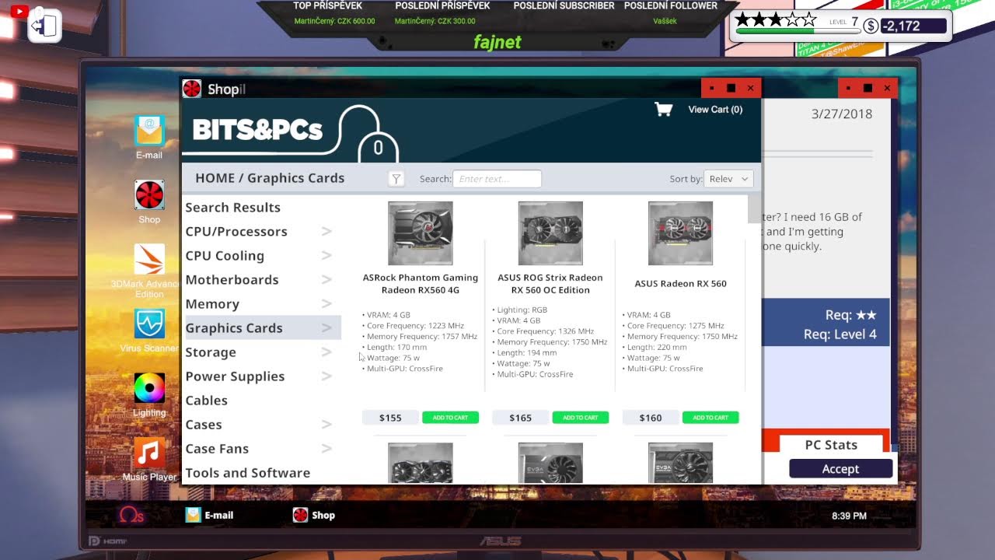Click the -2,172 money balance
The height and width of the screenshot is (560, 995).
click(x=914, y=26)
